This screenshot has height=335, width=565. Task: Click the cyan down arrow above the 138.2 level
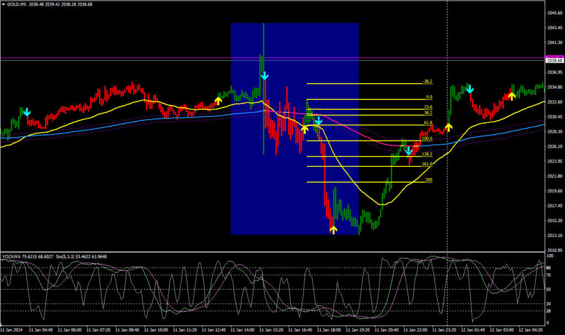click(x=408, y=150)
